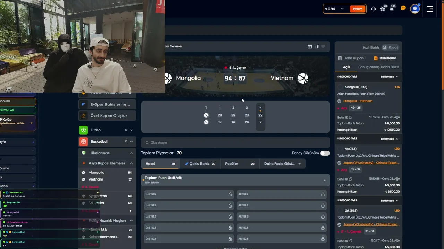Copy Bahis ID of the Üst (59.5) bet
444x249 pixels.
[x=351, y=241]
